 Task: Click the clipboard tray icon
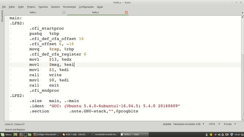pyautogui.click(x=223, y=134)
